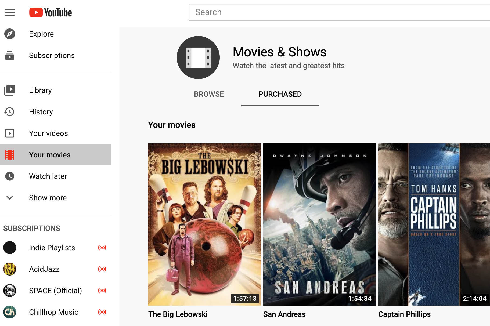The width and height of the screenshot is (490, 326).
Task: Click the Movies & Shows film strip avatar
Action: coord(198,57)
